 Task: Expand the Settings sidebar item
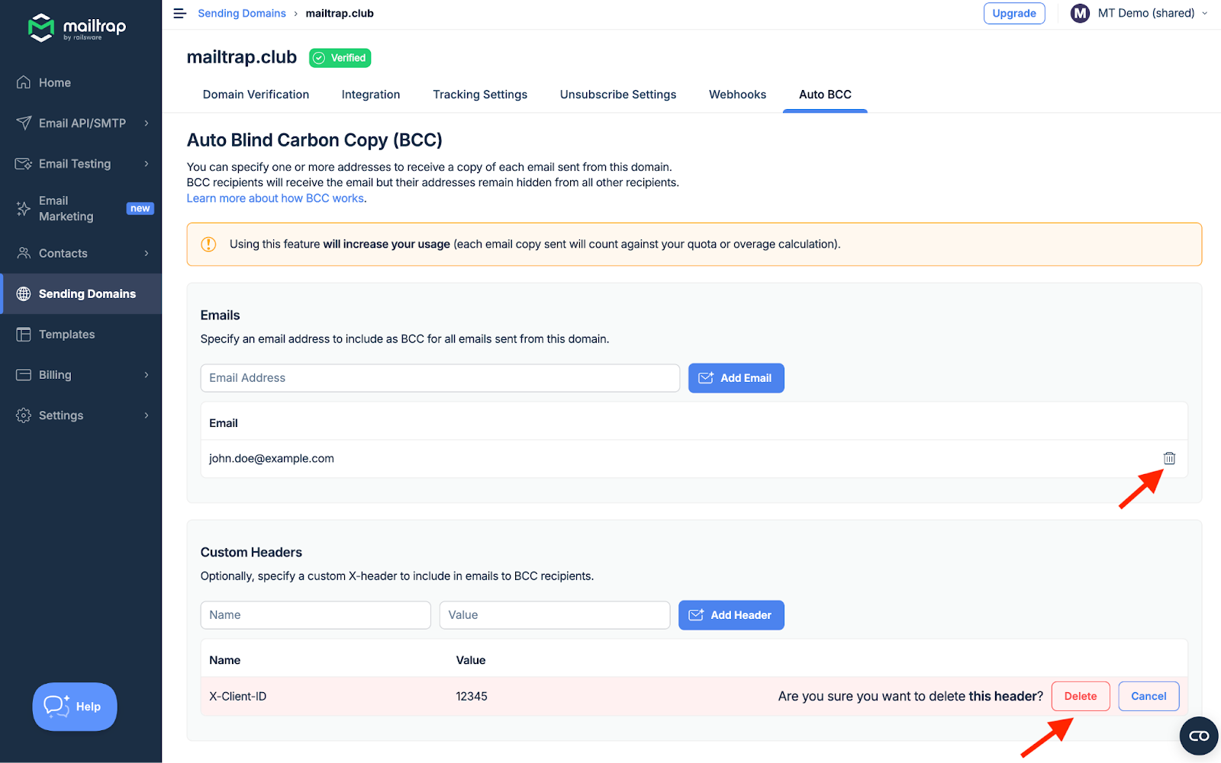pos(61,415)
